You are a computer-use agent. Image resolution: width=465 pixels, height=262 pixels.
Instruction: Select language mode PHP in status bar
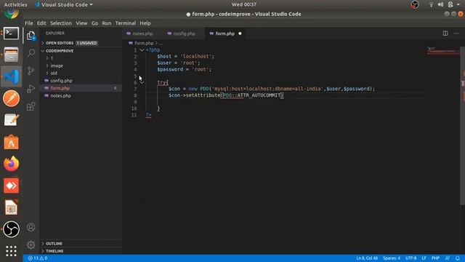(x=435, y=258)
